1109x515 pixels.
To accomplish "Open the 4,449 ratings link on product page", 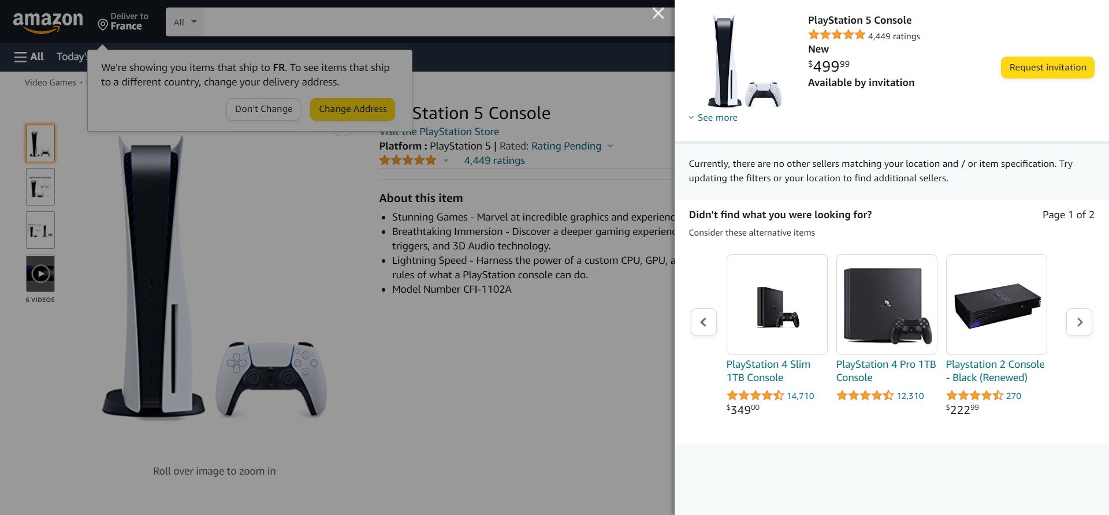I will [x=494, y=161].
